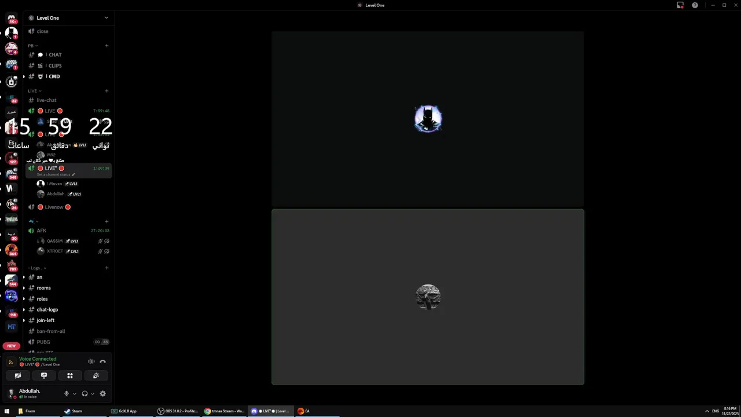Open the join-left channel

(68, 320)
